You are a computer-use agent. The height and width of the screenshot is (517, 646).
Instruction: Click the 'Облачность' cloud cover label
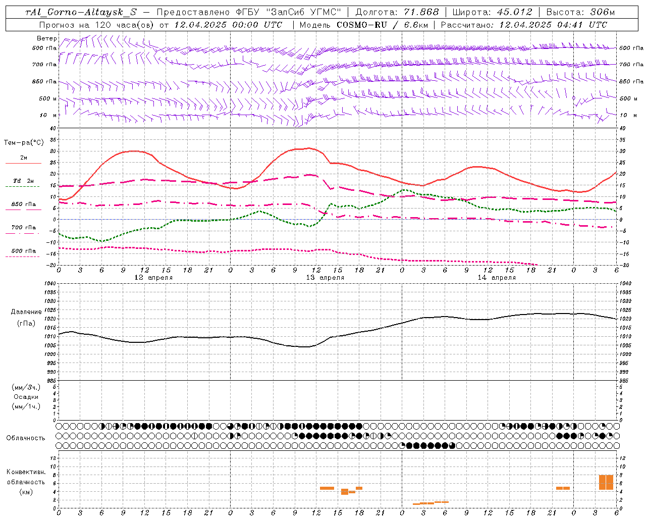(x=26, y=438)
